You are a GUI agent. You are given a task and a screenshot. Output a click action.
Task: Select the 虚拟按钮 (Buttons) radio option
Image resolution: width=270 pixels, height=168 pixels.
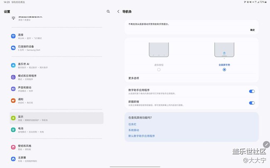point(159,70)
